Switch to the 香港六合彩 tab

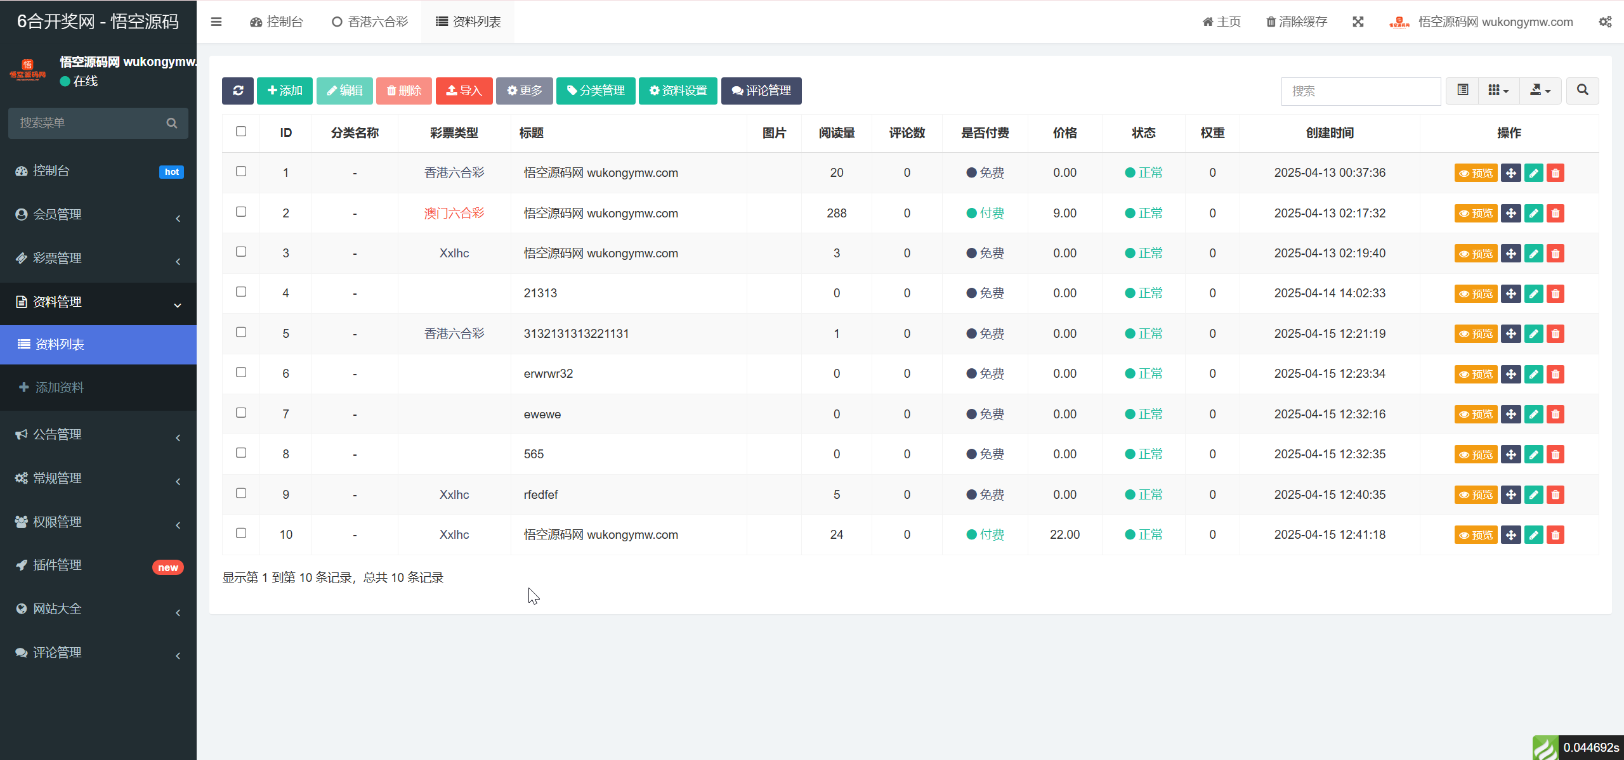pyautogui.click(x=370, y=22)
